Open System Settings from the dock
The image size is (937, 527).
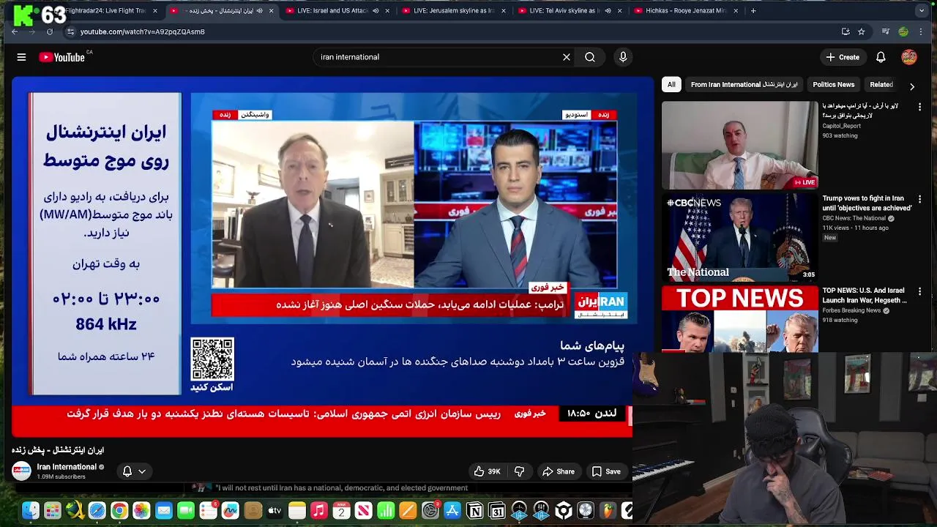(x=430, y=511)
